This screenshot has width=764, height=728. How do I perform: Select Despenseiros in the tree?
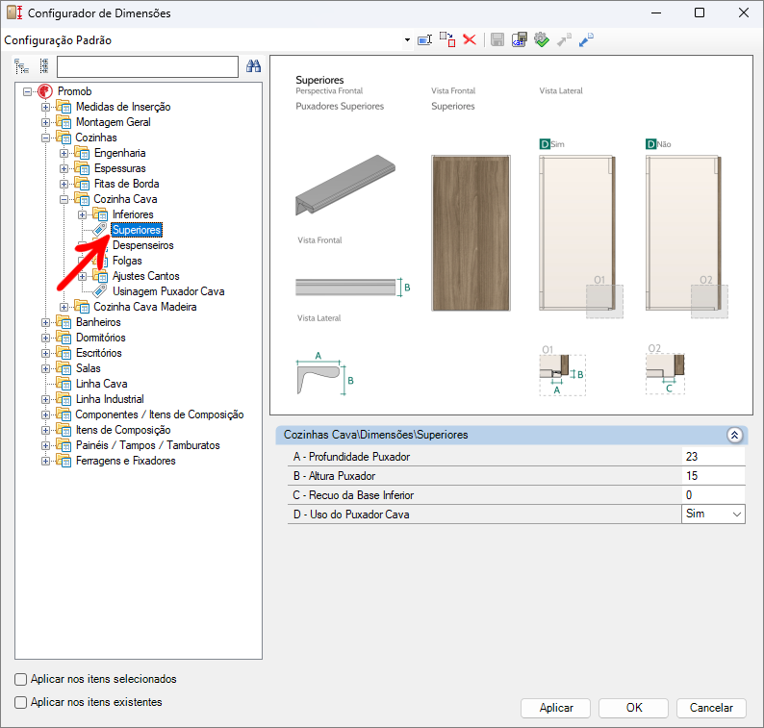tap(142, 245)
